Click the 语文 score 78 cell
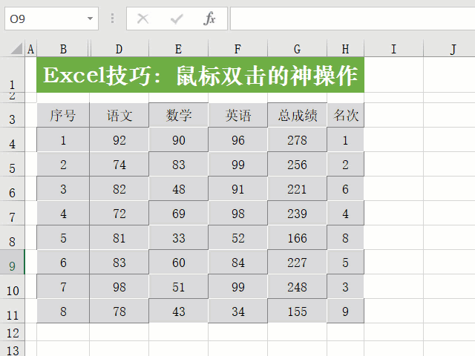Viewport: 475px width, 356px height. pyautogui.click(x=119, y=311)
